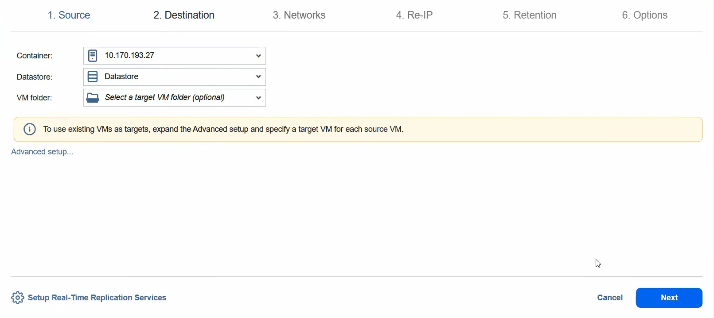This screenshot has width=714, height=318.
Task: Click the datastore icon beside Datastore
Action: pos(92,77)
